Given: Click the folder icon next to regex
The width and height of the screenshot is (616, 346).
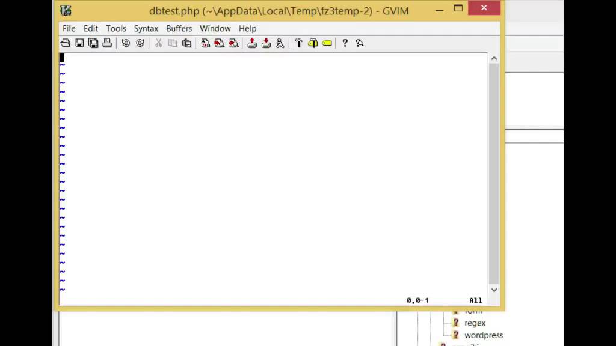Looking at the screenshot, I should [455, 323].
